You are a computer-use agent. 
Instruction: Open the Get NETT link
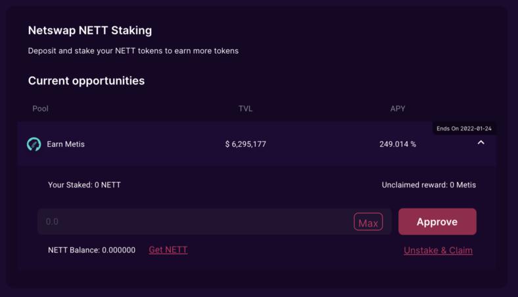(168, 250)
